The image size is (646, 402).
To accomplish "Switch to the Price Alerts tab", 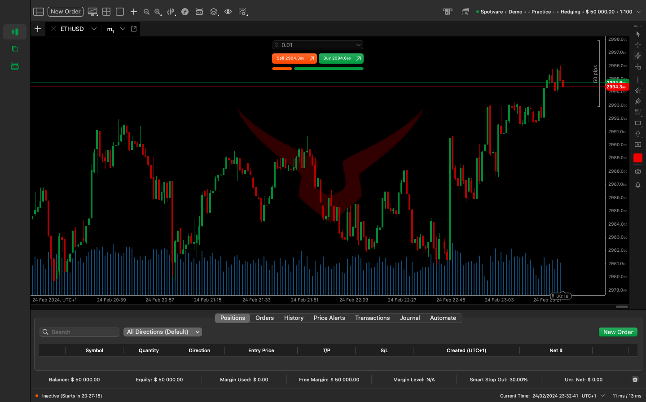I will click(x=329, y=318).
